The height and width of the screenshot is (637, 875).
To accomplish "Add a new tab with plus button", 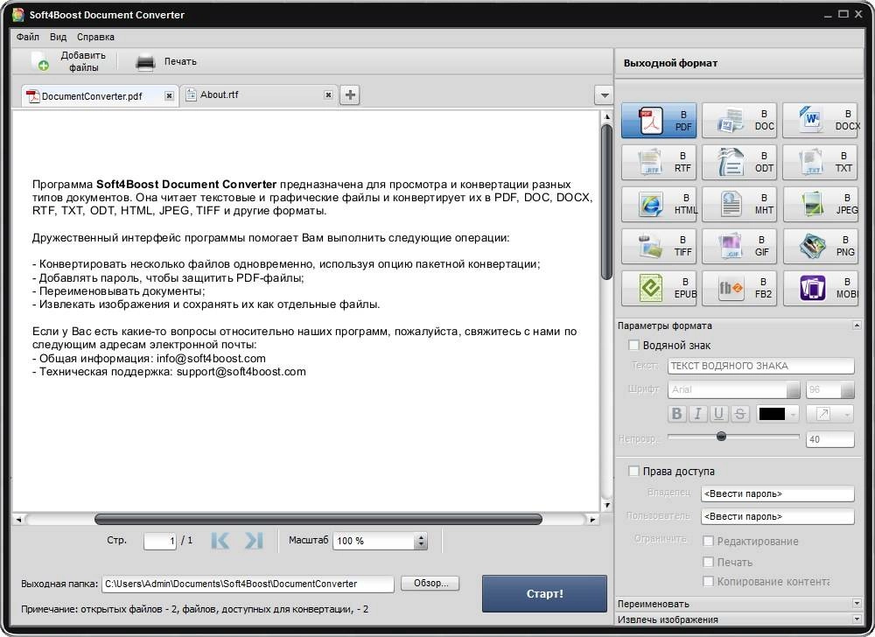I will [350, 94].
